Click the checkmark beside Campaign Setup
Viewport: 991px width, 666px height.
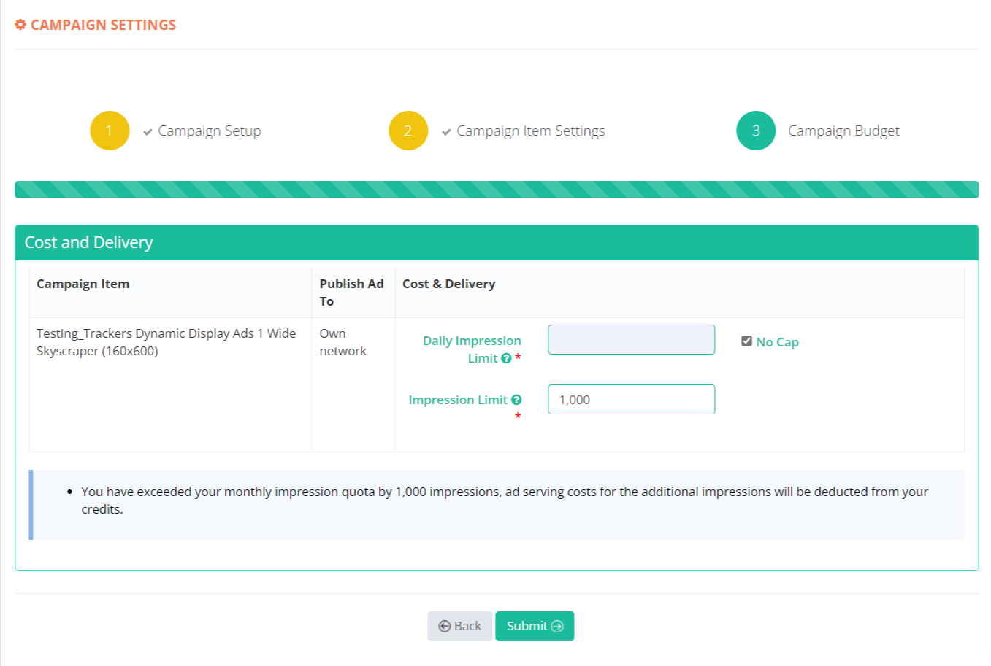click(x=148, y=132)
